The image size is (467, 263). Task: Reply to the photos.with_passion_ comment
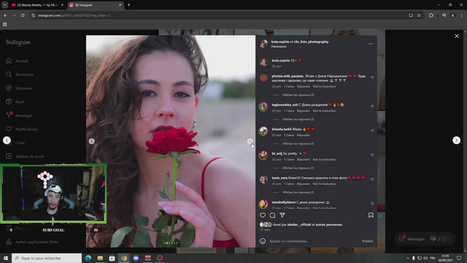click(303, 87)
